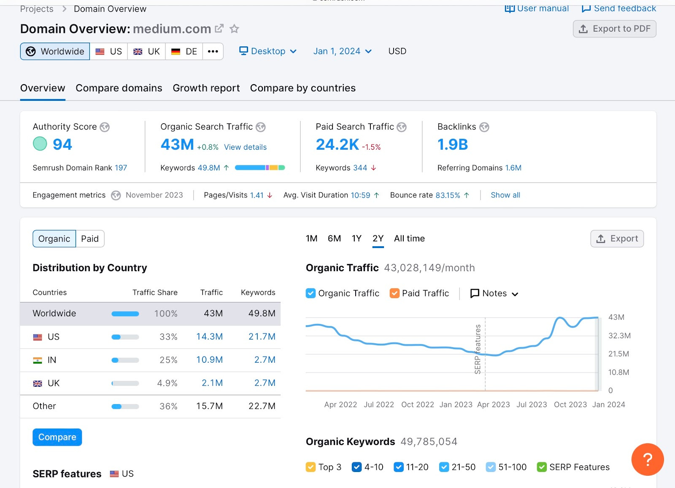Select the 1Y time range tab
The image size is (675, 488).
coord(356,239)
